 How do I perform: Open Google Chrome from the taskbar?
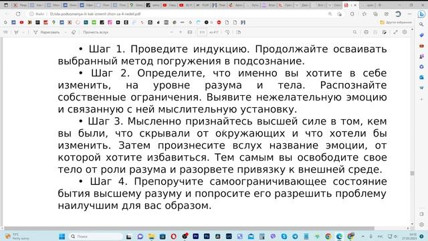(x=328, y=236)
